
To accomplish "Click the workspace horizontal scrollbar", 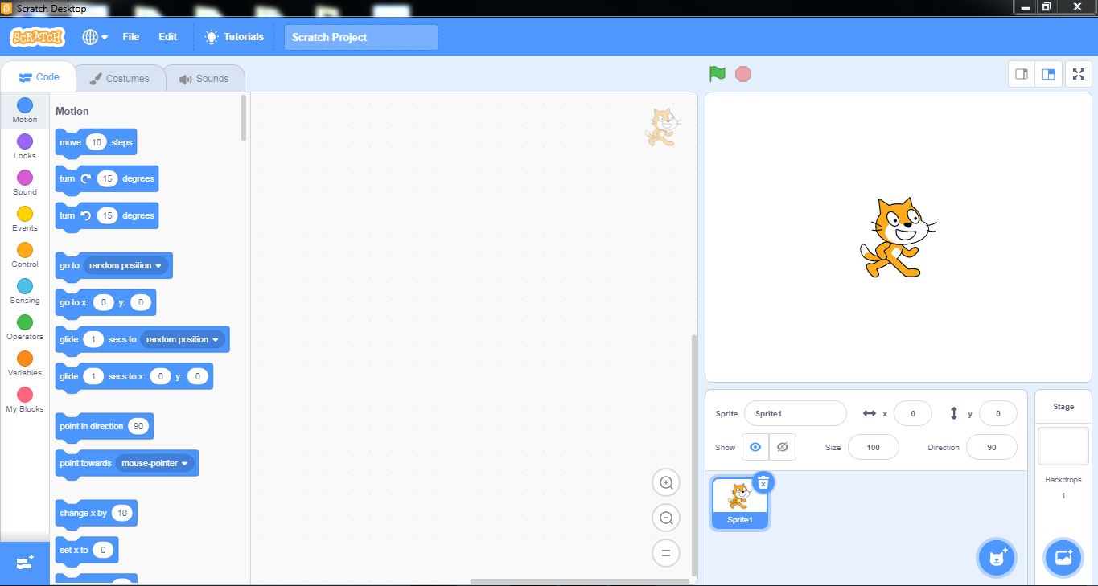I will [578, 580].
